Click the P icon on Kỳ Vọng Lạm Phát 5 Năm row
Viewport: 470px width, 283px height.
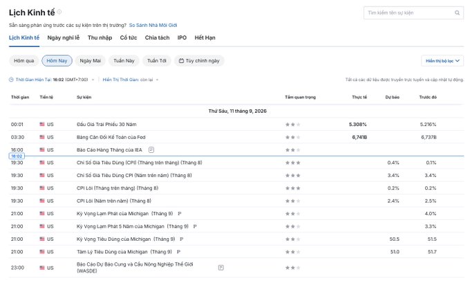[x=195, y=226]
